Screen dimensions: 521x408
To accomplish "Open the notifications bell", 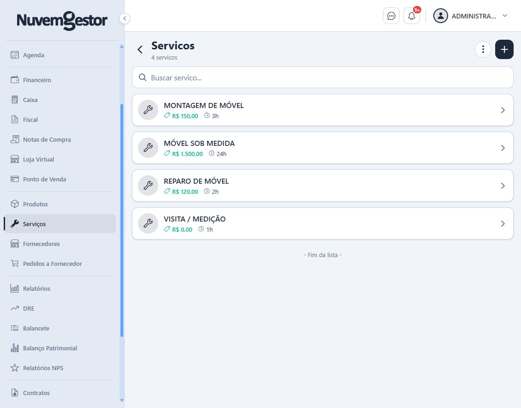I will point(411,16).
